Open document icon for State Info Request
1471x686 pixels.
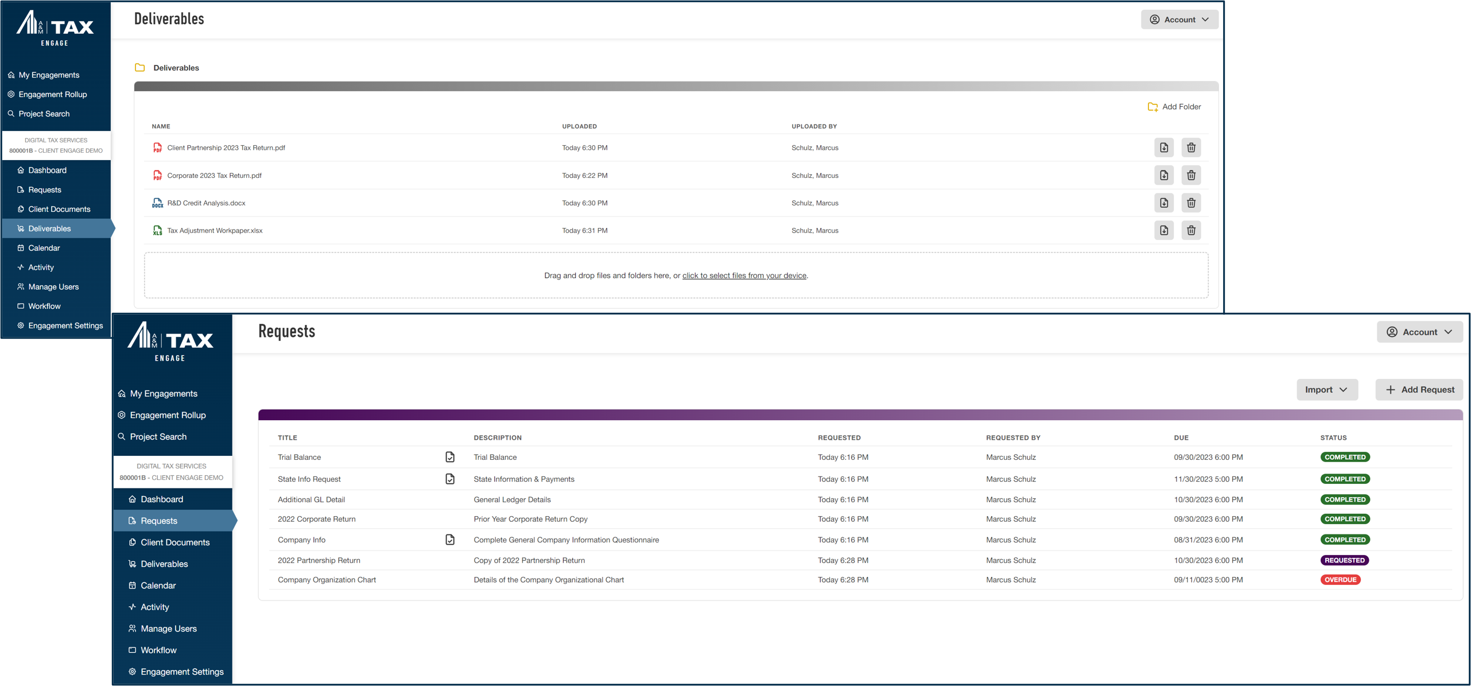click(450, 479)
